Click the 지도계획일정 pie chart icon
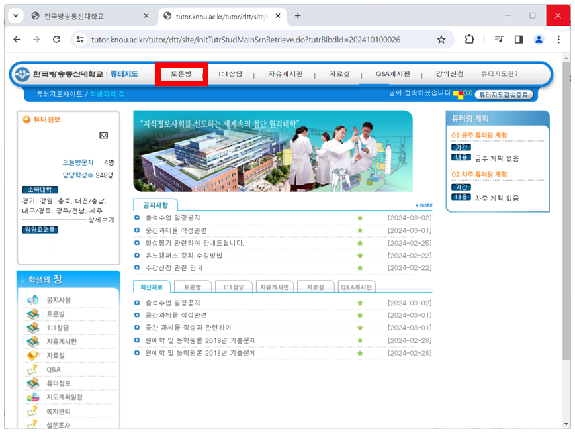 click(x=32, y=397)
